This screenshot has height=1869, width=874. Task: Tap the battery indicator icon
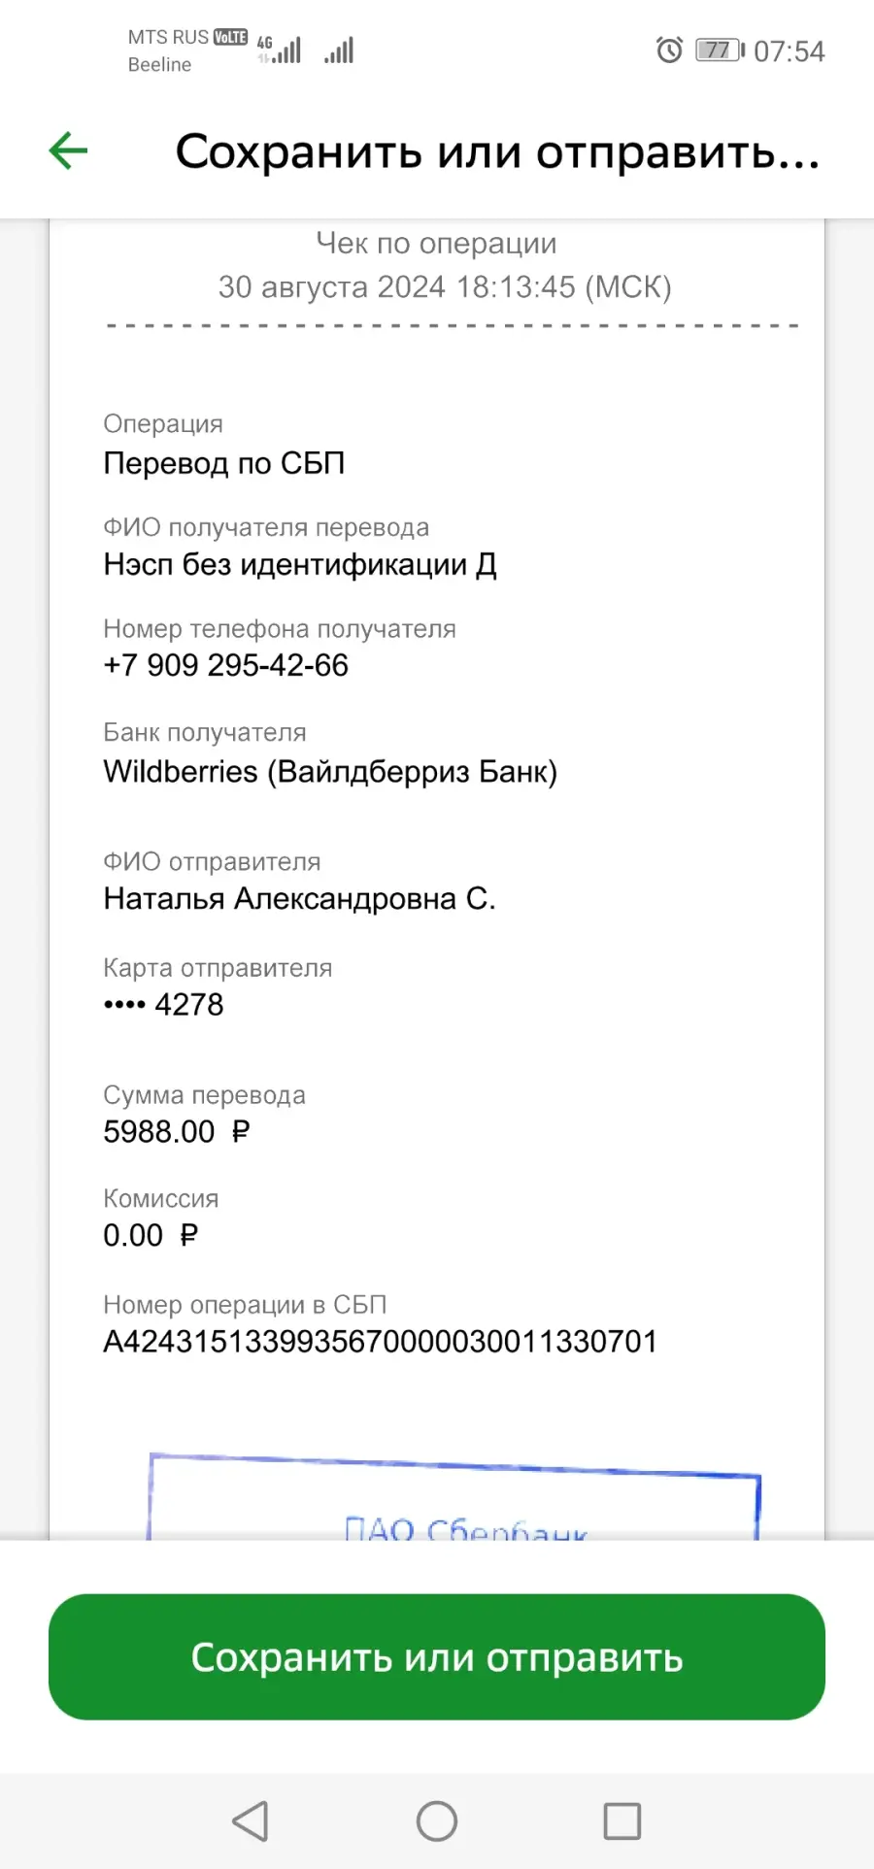point(720,50)
